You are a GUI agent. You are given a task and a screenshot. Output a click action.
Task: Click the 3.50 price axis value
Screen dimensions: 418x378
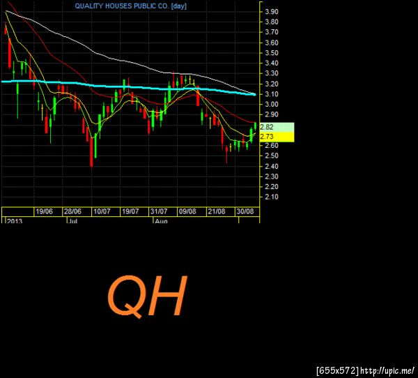(x=272, y=53)
